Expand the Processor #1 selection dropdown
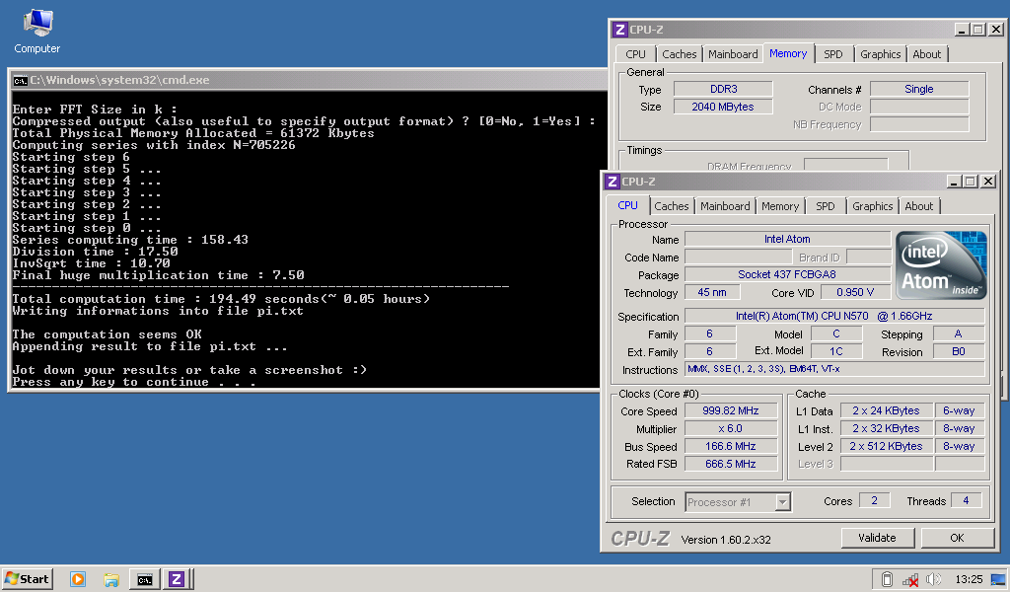The image size is (1010, 592). (x=782, y=502)
